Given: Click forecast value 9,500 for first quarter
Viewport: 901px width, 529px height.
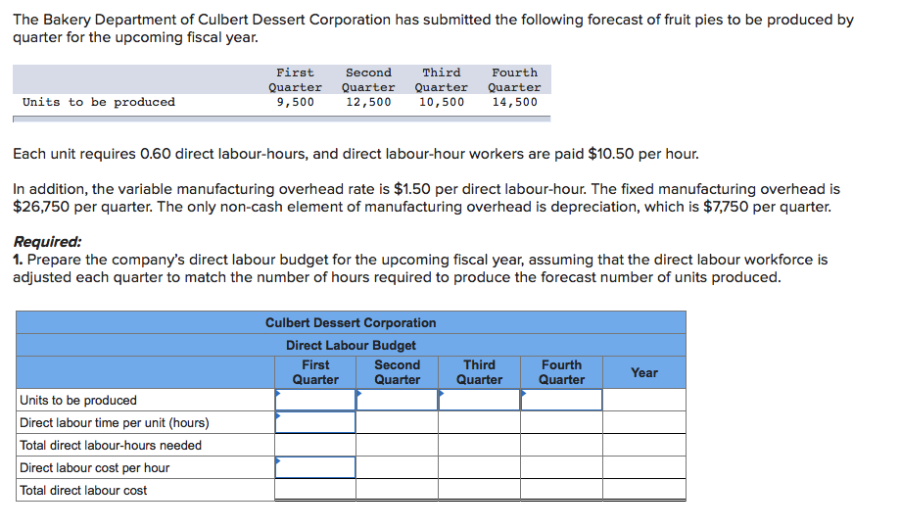Looking at the screenshot, I should 296,102.
